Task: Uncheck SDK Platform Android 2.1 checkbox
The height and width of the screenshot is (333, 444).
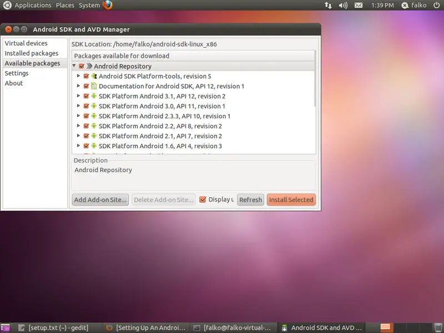Action: (x=87, y=136)
